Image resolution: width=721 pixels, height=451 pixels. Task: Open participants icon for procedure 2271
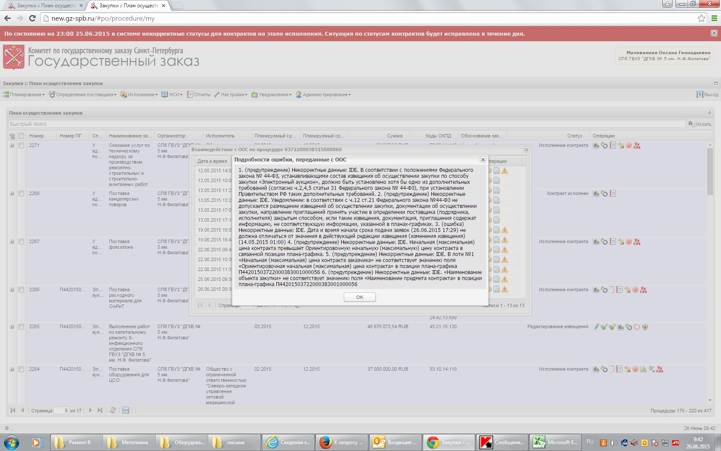point(637,146)
